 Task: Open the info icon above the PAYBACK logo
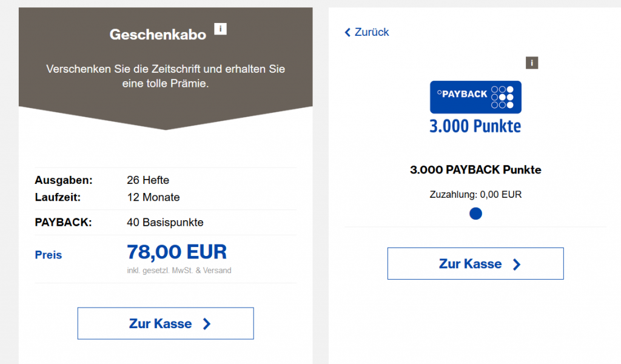(532, 62)
